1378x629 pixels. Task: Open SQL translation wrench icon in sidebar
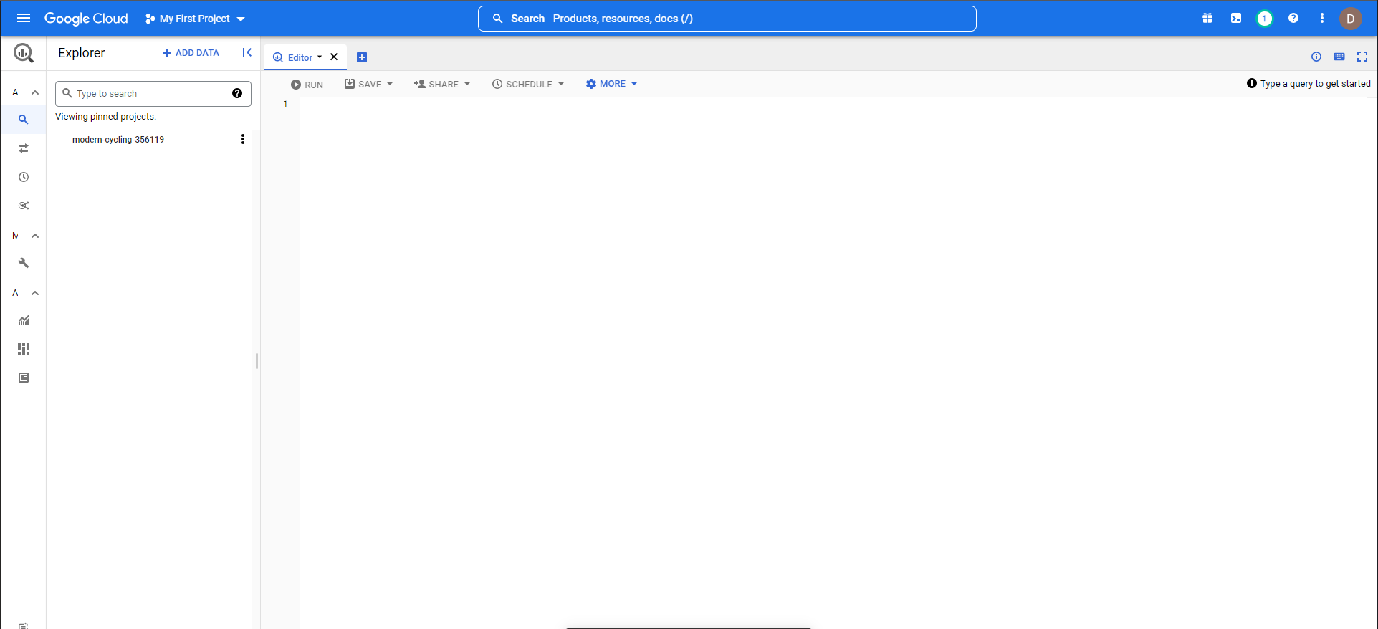coord(24,263)
